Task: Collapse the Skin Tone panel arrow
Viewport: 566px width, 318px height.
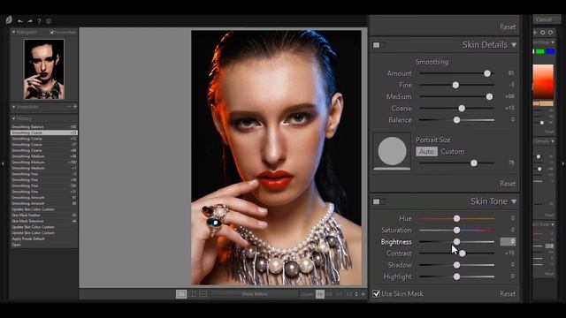Action: click(514, 201)
